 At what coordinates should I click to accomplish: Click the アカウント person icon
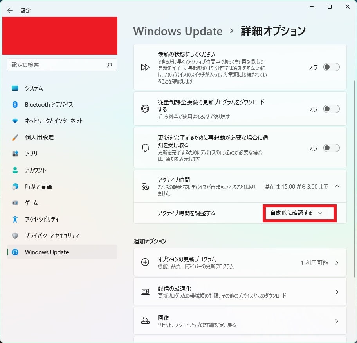15,170
